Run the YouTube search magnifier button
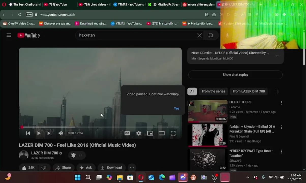 [x=211, y=35]
